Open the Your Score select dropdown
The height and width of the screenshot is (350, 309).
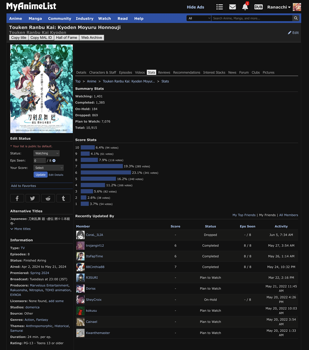(48, 168)
